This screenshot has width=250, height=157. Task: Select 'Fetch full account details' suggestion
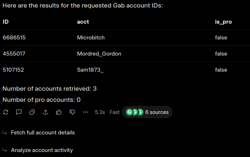click(x=43, y=133)
